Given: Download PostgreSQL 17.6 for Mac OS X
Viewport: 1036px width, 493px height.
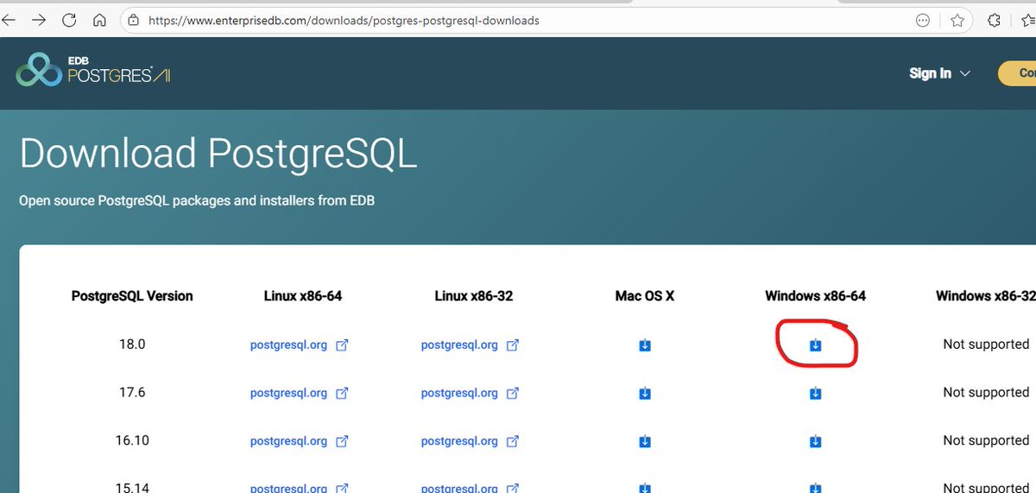Looking at the screenshot, I should point(644,394).
